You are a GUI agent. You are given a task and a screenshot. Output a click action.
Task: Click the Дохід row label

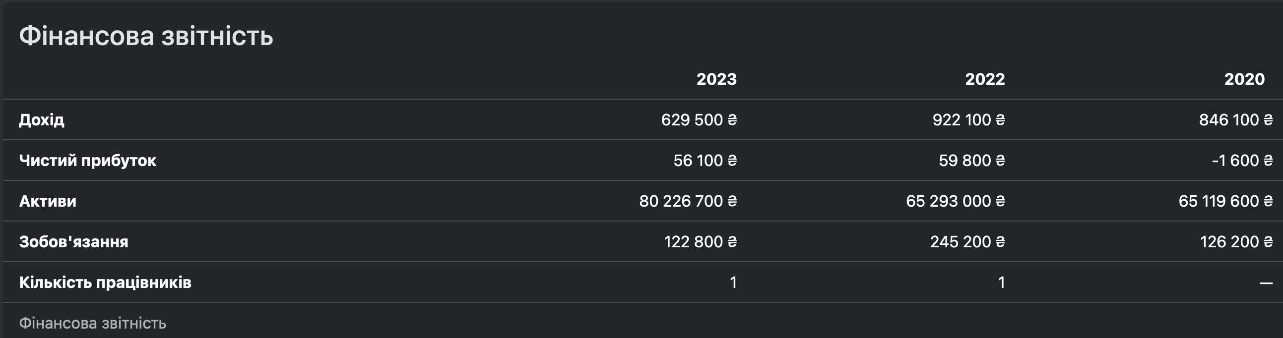click(42, 120)
